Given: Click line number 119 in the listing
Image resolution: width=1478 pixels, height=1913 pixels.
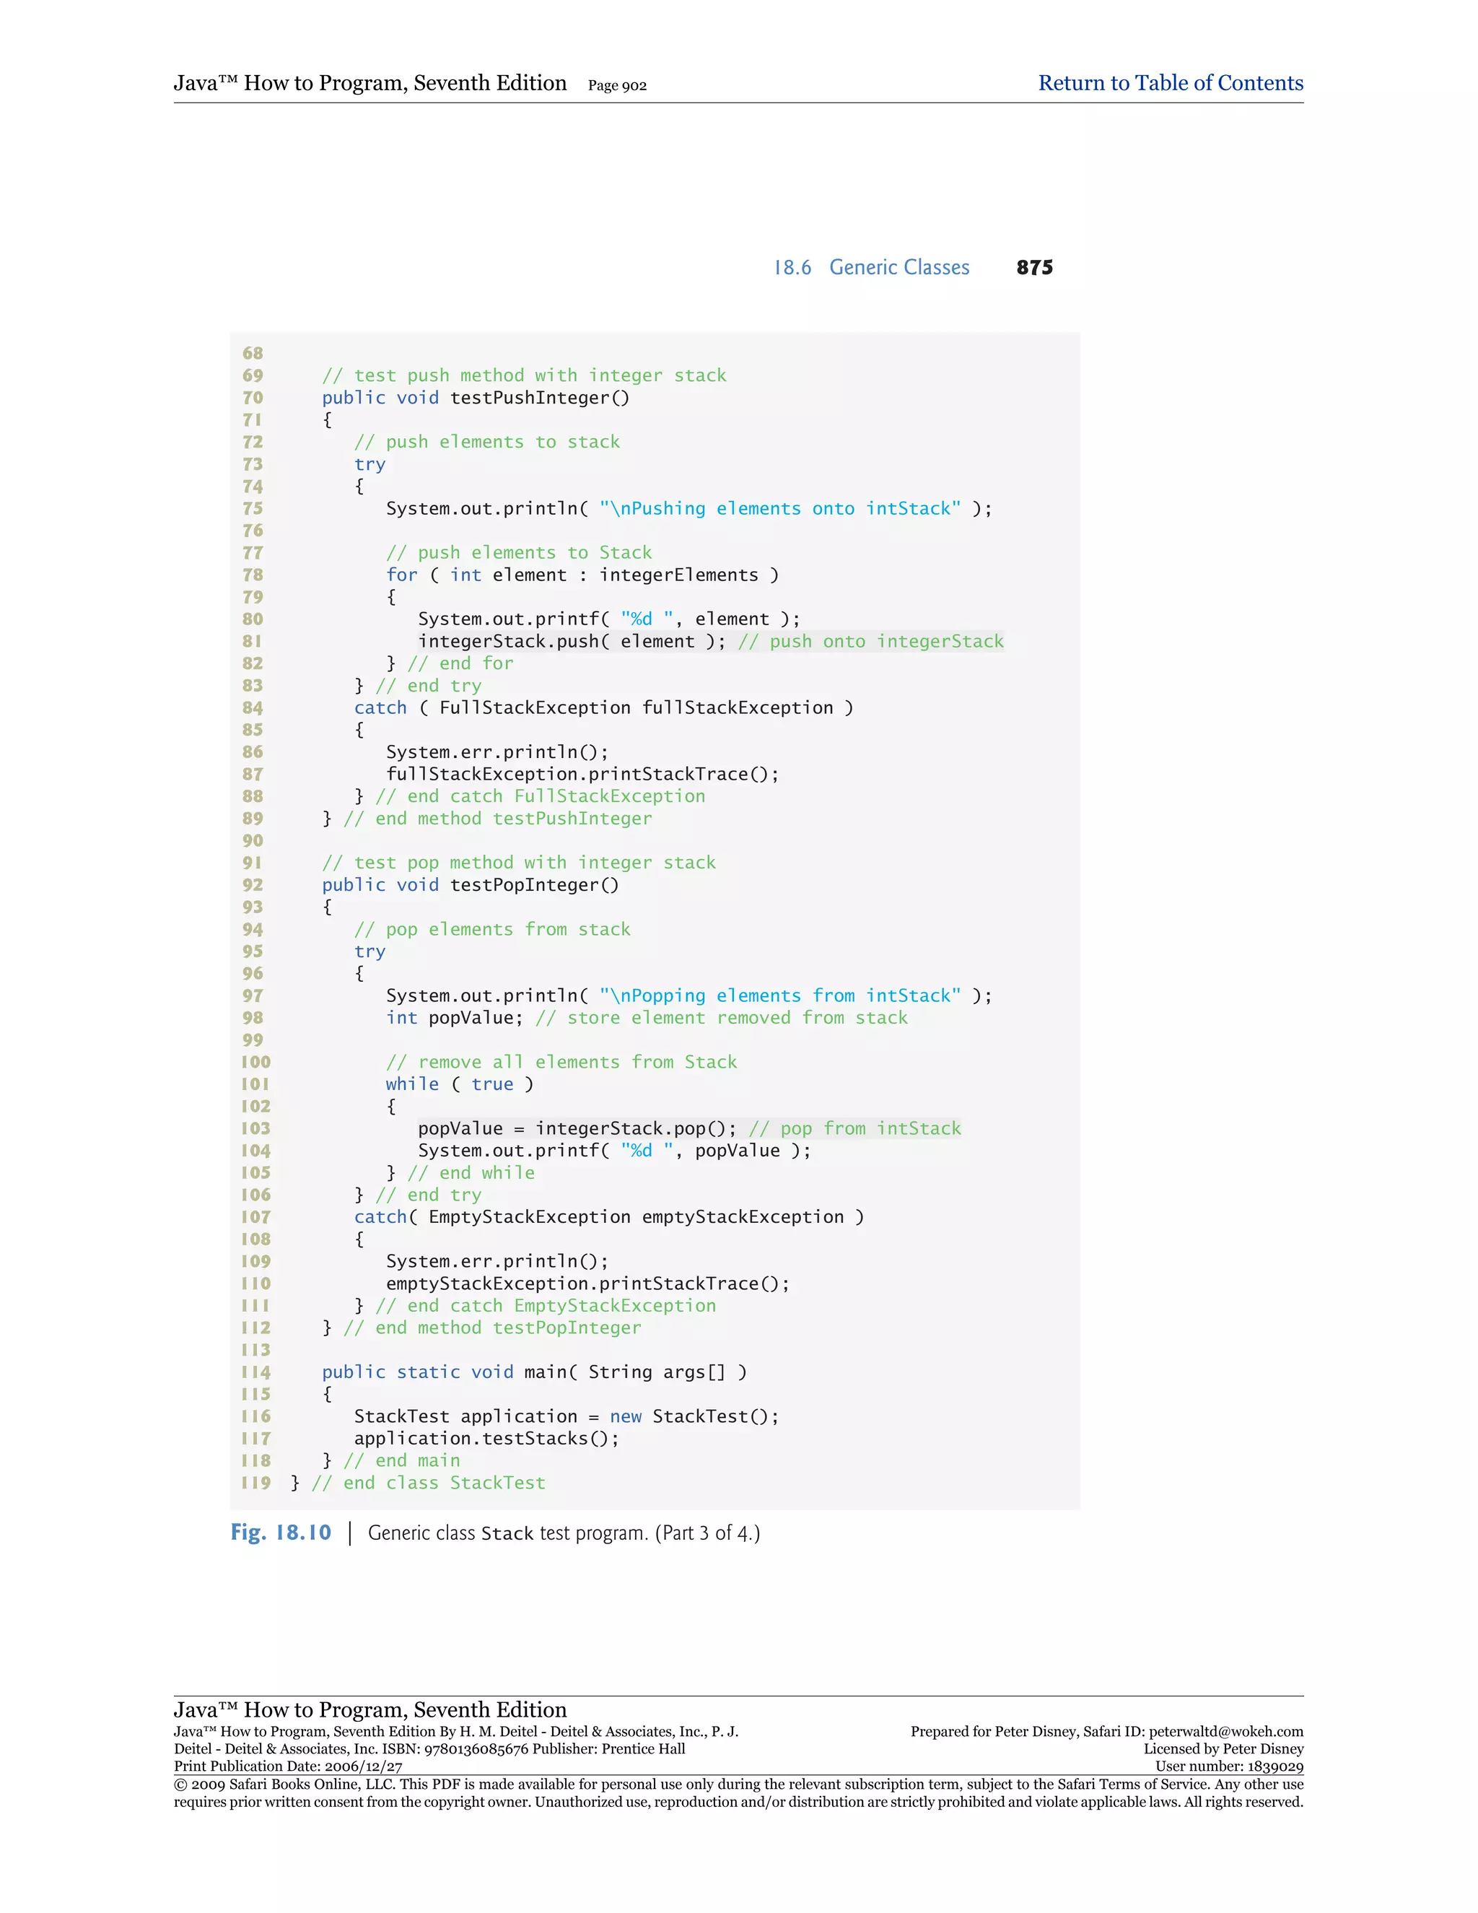Looking at the screenshot, I should [x=255, y=1482].
